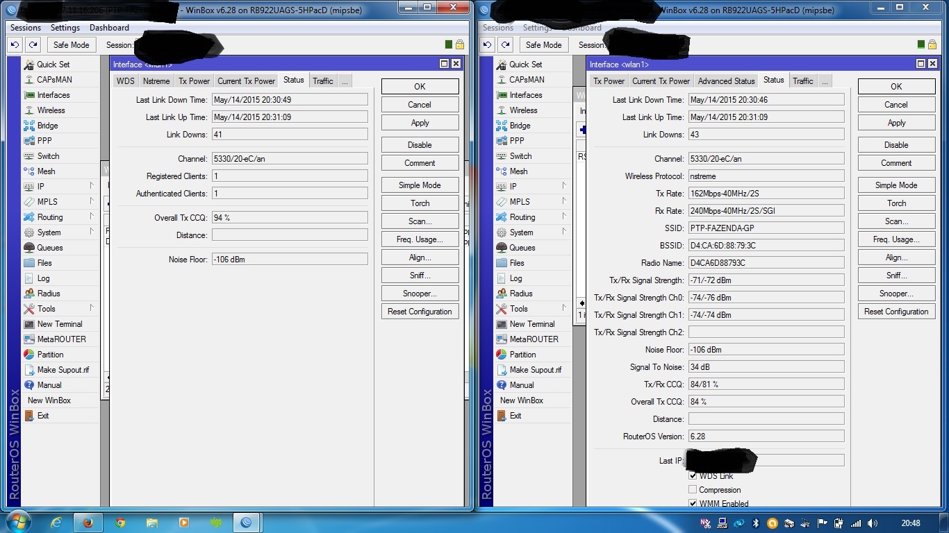This screenshot has width=949, height=533.
Task: Open Internet Explorer from taskbar
Action: click(x=56, y=523)
